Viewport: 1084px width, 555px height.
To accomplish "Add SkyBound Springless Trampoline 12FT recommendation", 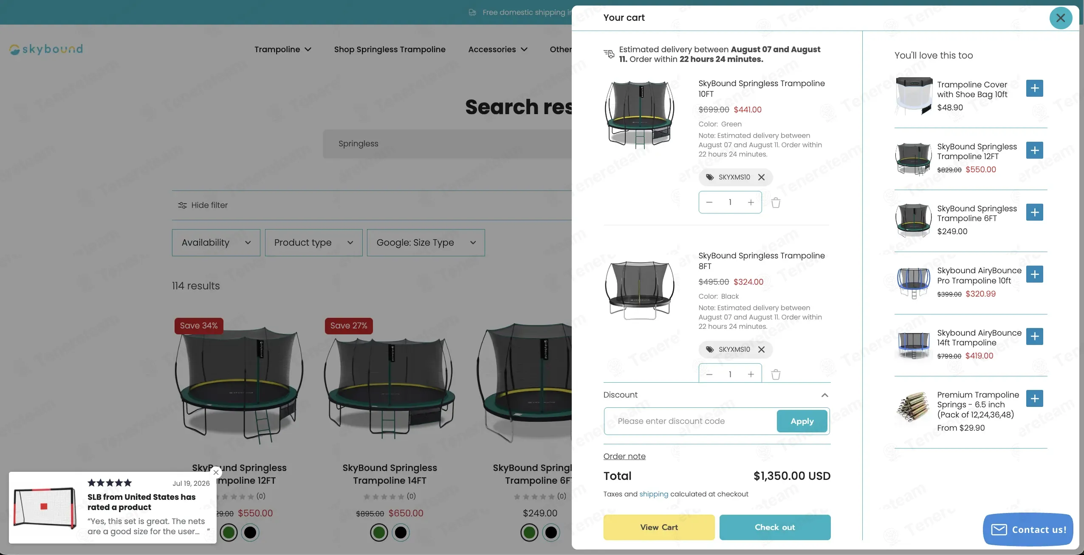I will tap(1034, 150).
